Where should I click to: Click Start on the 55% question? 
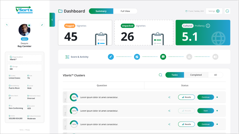point(205,111)
